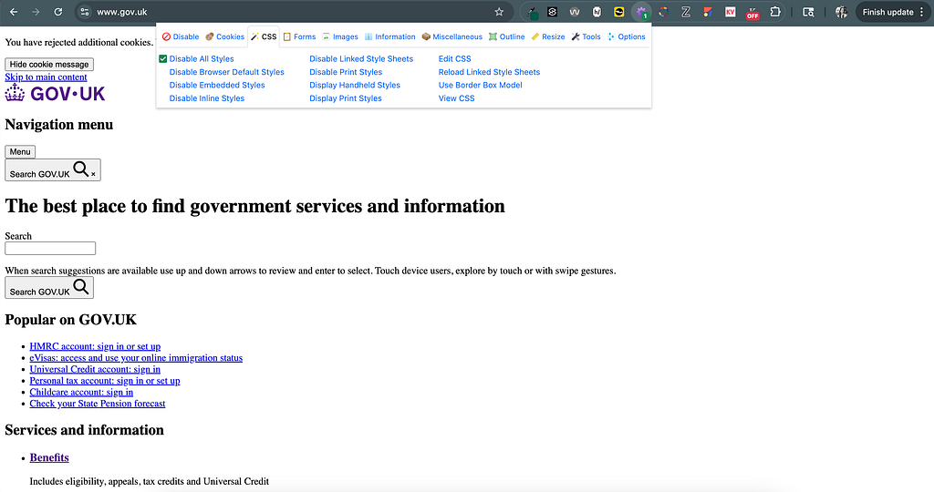Open Chrome three-dot menu

click(x=921, y=12)
